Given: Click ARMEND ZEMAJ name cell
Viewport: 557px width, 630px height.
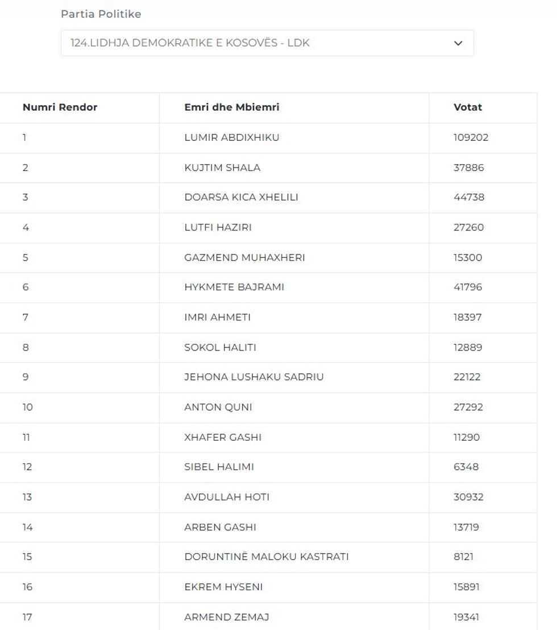Looking at the screenshot, I should click(227, 617).
